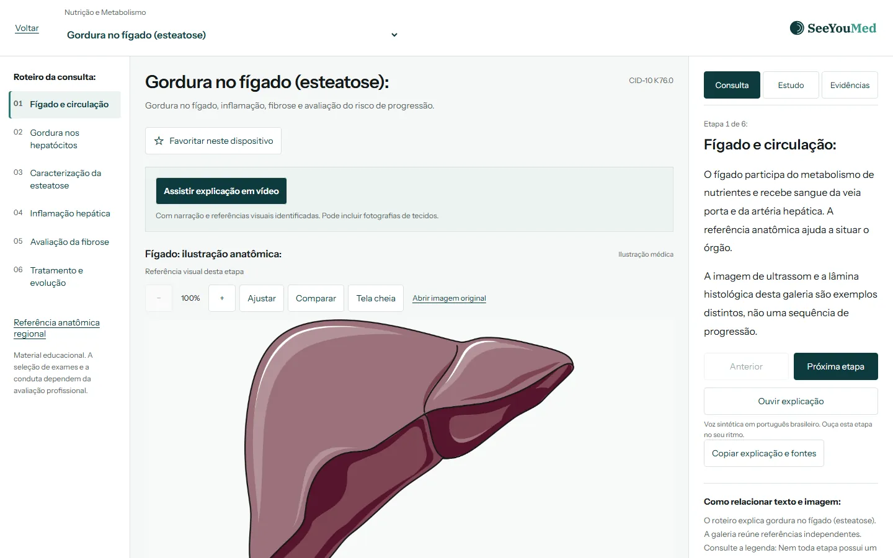
Task: Click the liver anatomical illustration
Action: click(x=409, y=439)
